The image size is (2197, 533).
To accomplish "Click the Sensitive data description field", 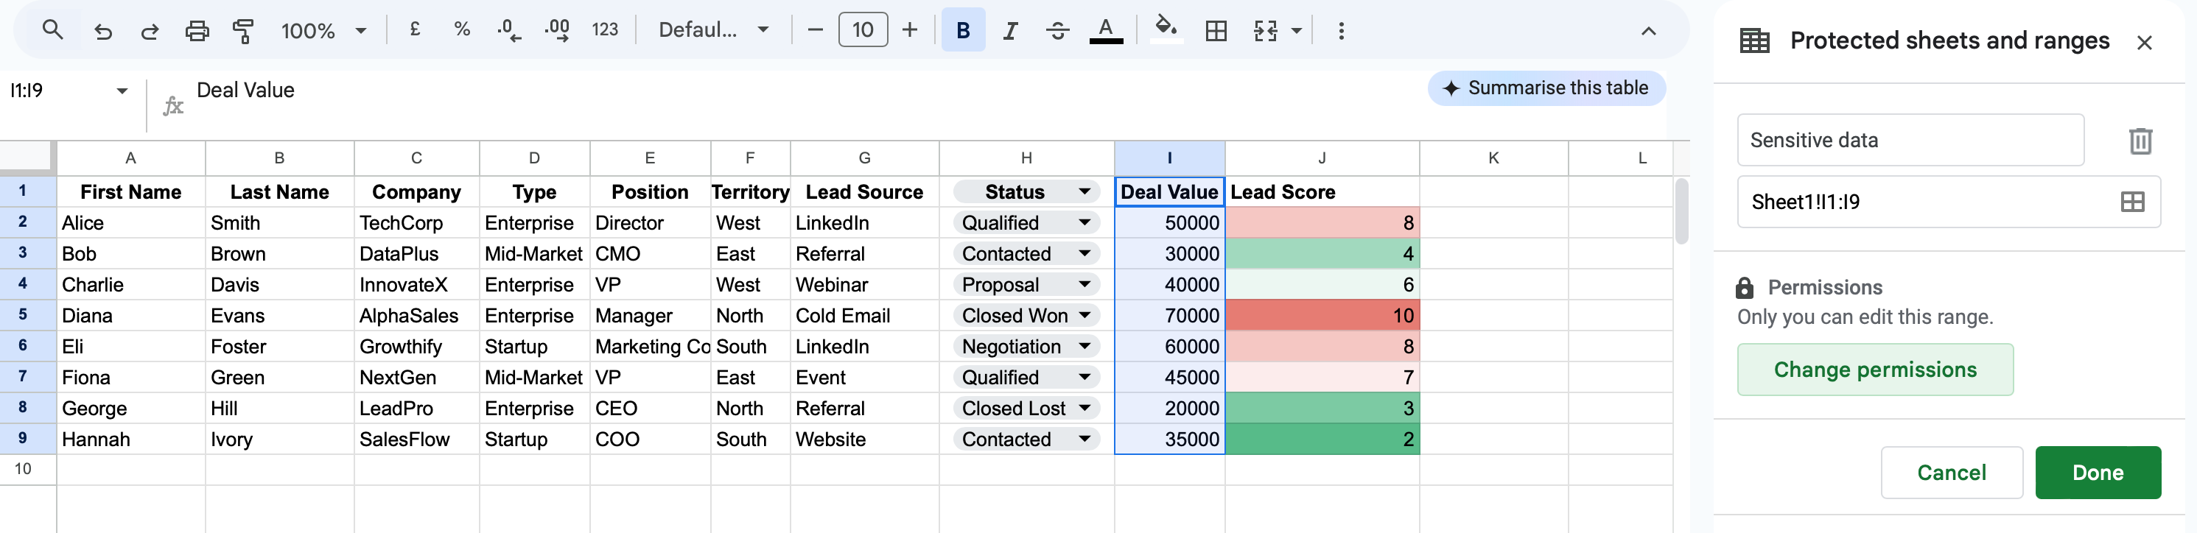I will (x=1910, y=141).
